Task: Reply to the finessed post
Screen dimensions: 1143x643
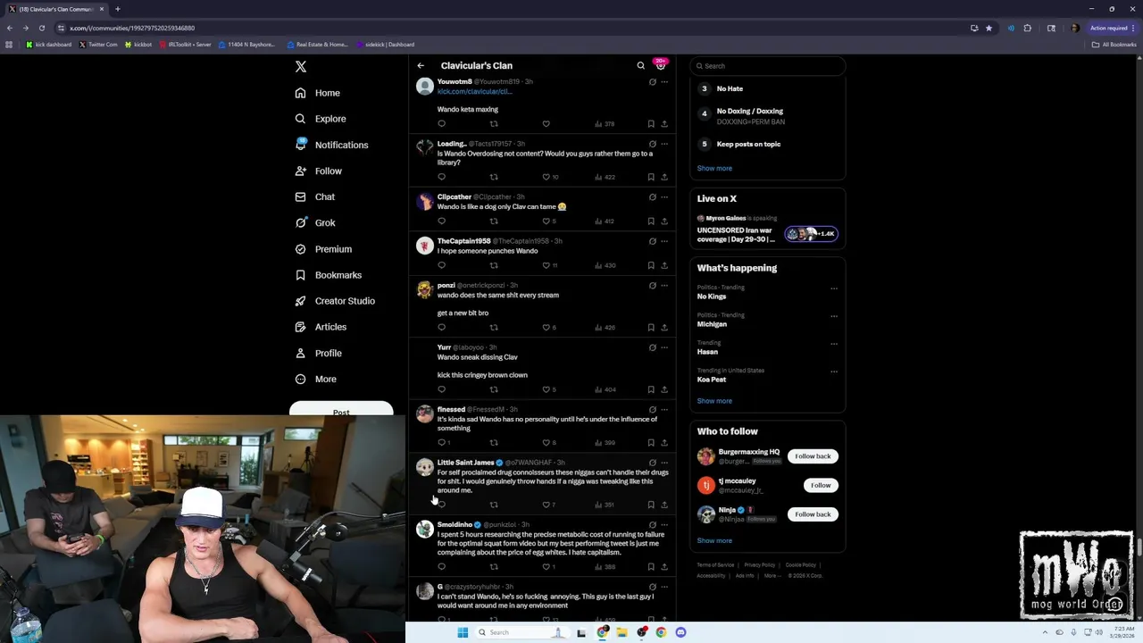Action: [x=441, y=443]
